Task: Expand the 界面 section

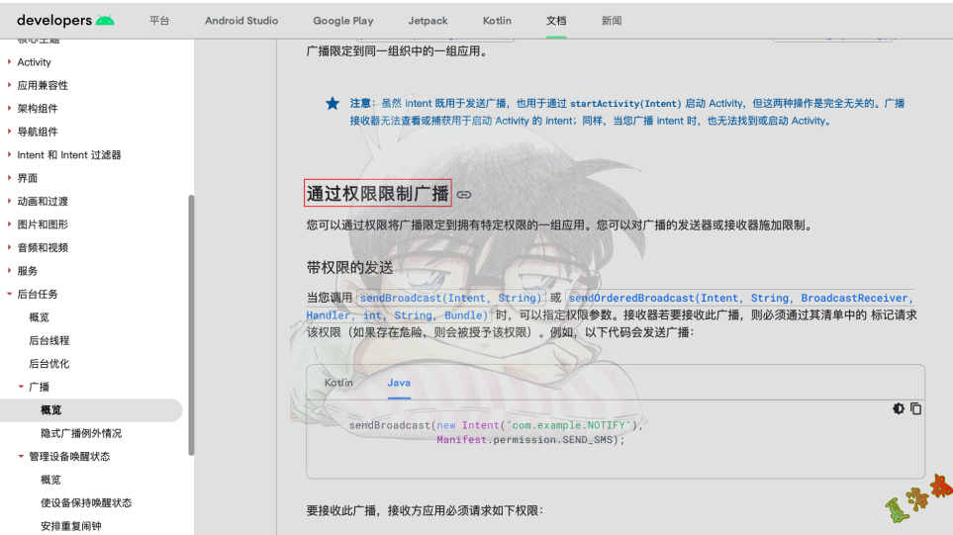Action: coord(9,178)
